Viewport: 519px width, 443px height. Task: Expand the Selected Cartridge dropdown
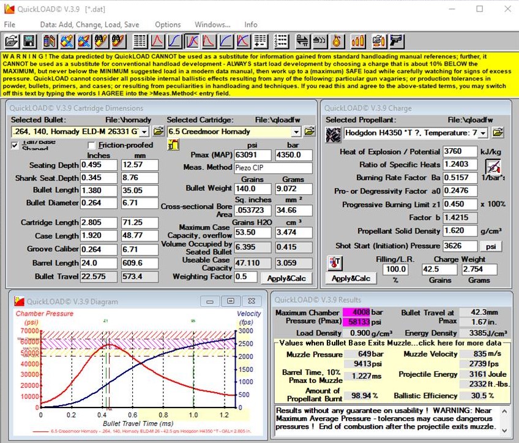coord(296,132)
